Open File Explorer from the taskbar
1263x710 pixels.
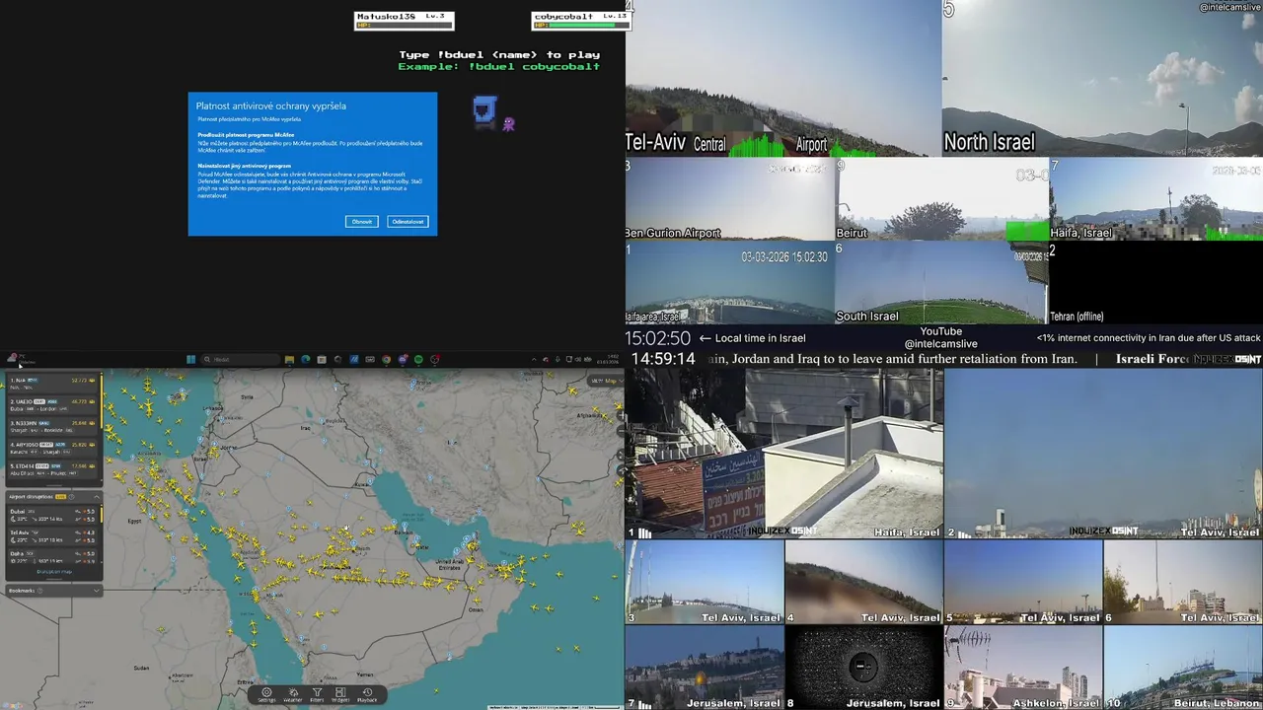pyautogui.click(x=289, y=359)
